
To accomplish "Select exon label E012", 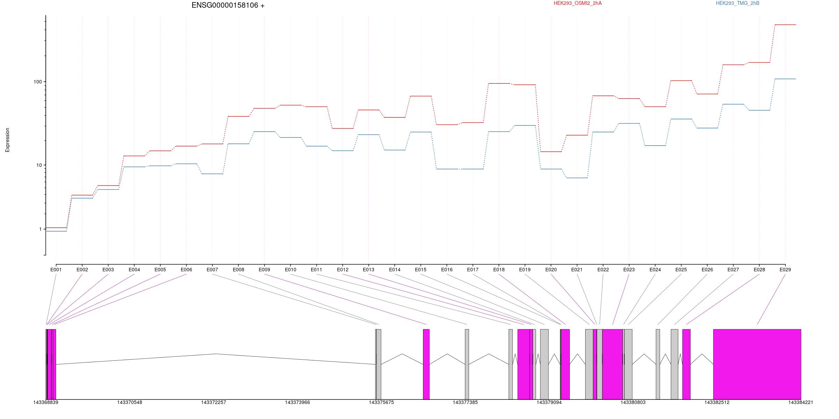I will [343, 270].
